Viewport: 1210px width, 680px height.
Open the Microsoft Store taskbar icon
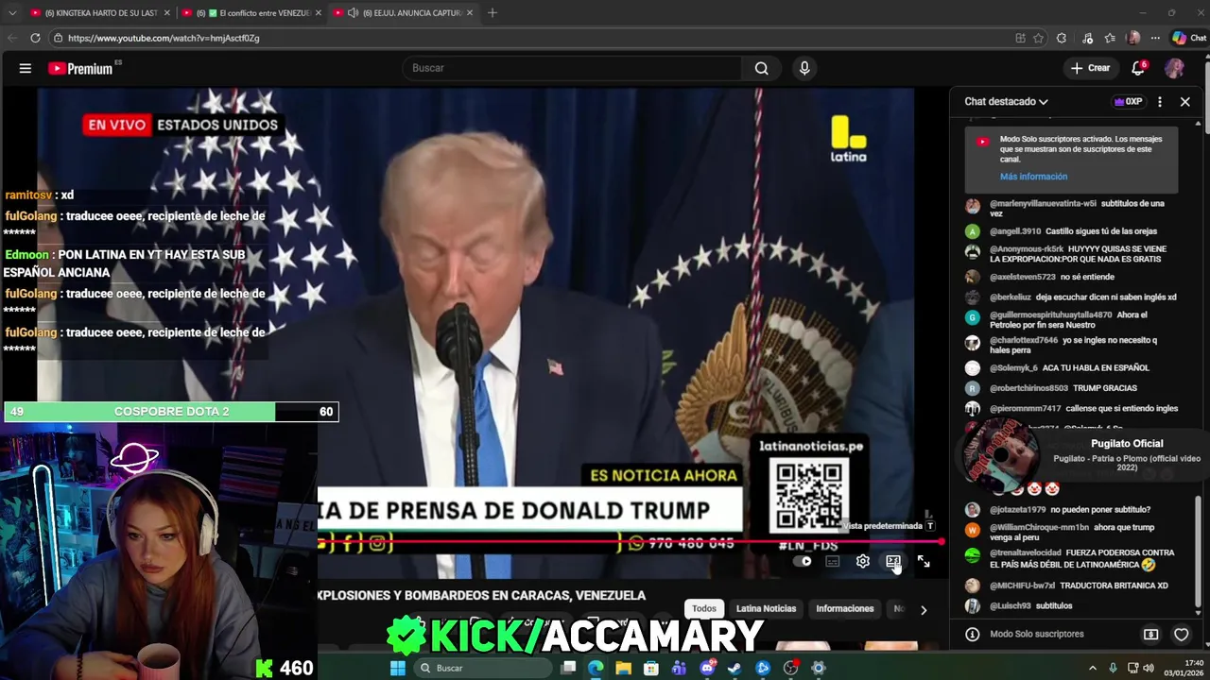(651, 668)
